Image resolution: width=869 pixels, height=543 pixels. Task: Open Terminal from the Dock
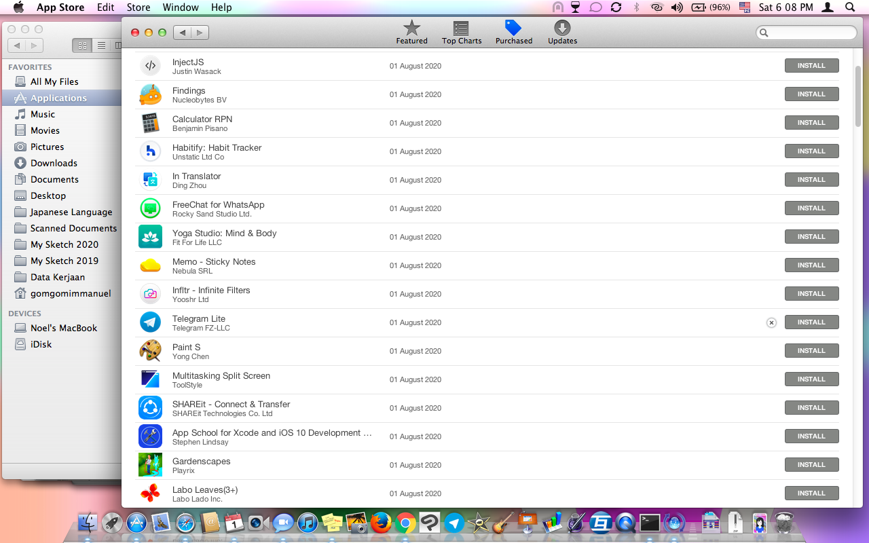(650, 523)
